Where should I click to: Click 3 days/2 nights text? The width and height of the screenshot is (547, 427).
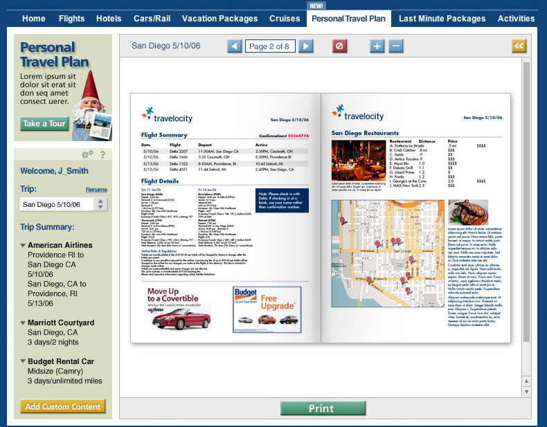point(53,343)
